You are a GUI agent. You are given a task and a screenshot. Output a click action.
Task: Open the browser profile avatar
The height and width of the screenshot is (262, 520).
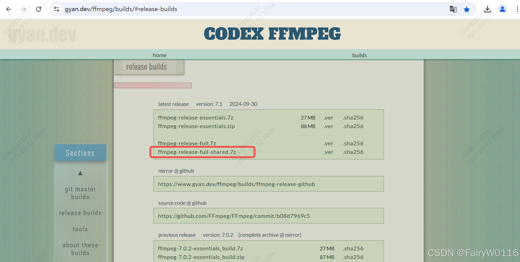tap(502, 9)
